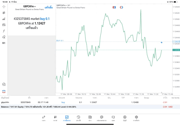
Task: Click the blue arrow marker on chart
Action: (x=162, y=42)
